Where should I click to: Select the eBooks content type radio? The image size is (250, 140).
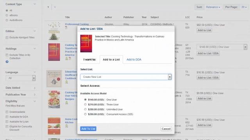pos(7,16)
